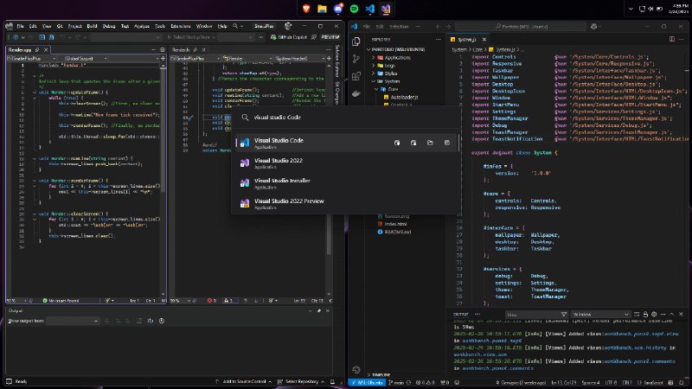Toggle pin on Visual Studio Output window
This screenshot has width=692, height=389.
coord(318,311)
